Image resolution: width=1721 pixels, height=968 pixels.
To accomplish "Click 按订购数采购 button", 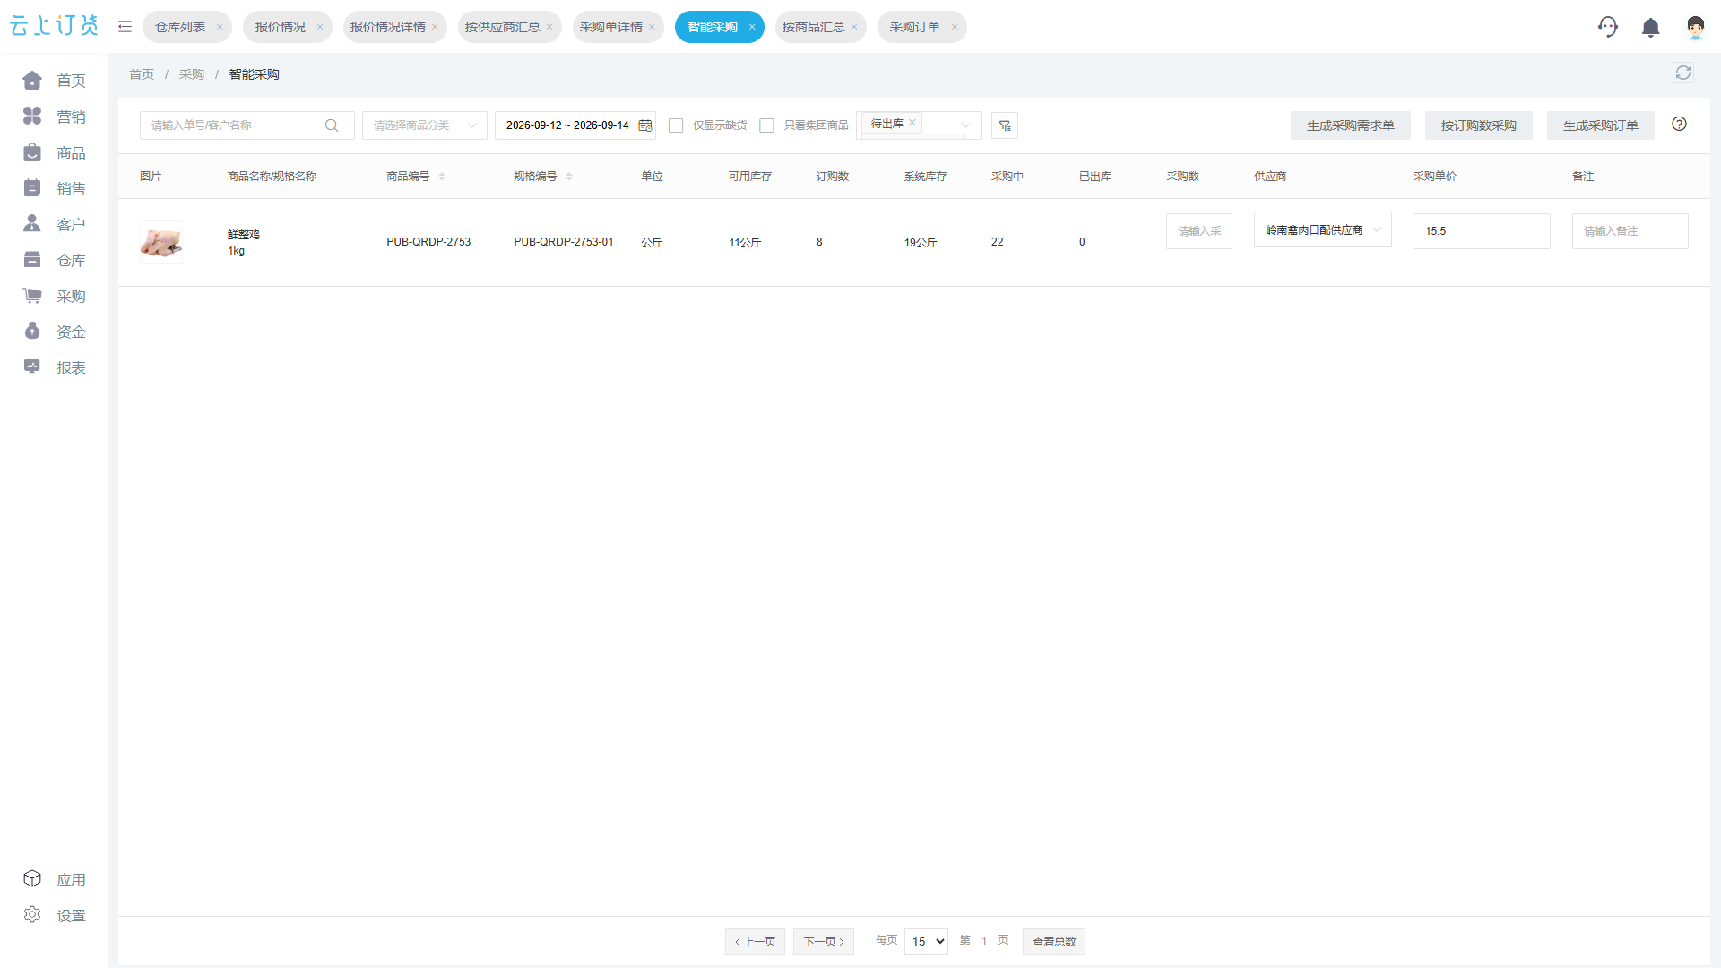I will point(1479,125).
